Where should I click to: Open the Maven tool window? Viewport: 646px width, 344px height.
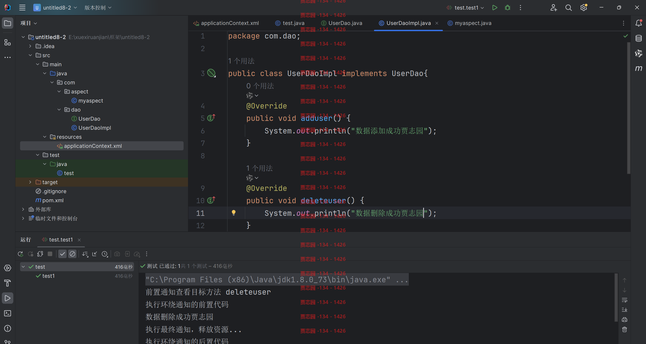click(x=638, y=68)
